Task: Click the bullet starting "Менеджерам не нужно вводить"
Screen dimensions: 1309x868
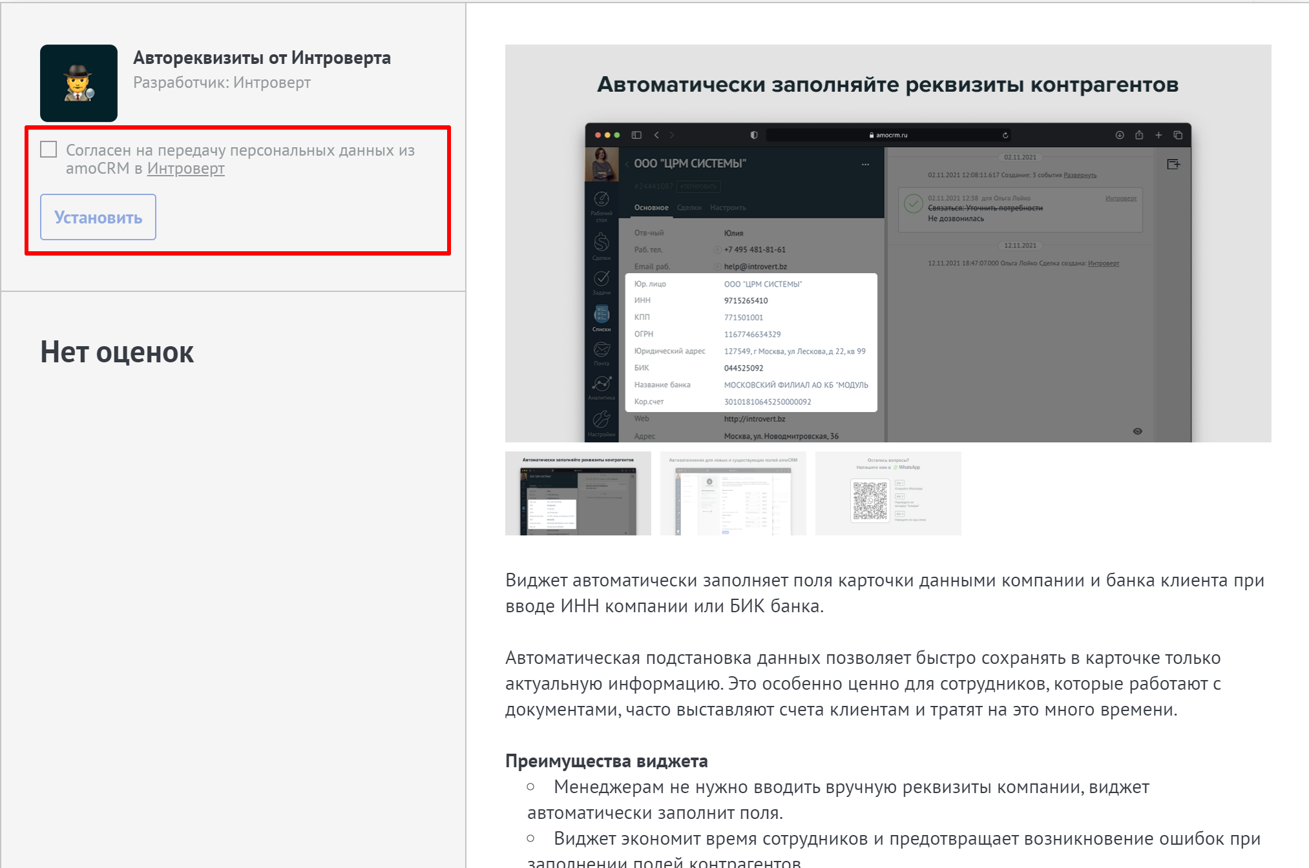Action: tap(839, 800)
